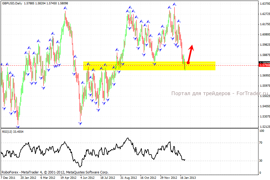270x180 pixels.
Task: Select the RSI(13) indicator label
Action: [x=12, y=132]
